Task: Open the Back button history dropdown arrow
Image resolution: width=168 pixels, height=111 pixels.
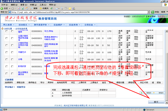Action: click(10, 8)
